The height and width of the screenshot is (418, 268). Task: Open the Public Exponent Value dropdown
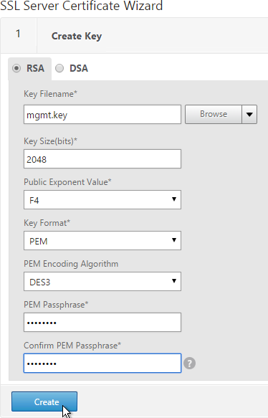(x=102, y=199)
